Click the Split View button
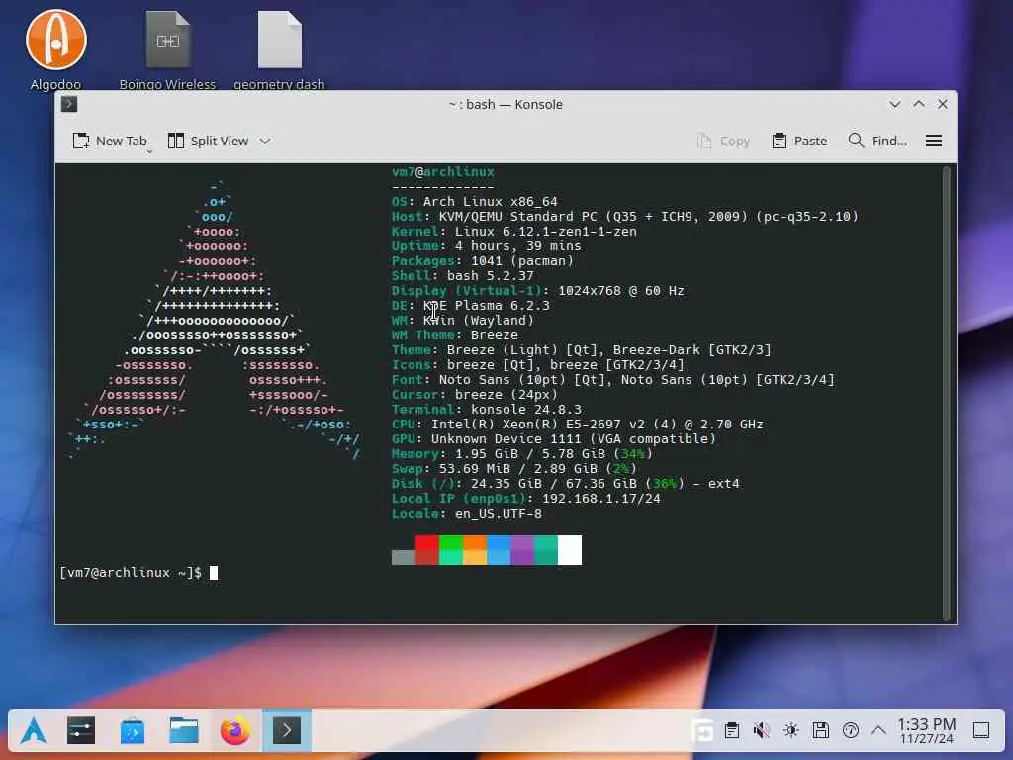 (x=208, y=141)
